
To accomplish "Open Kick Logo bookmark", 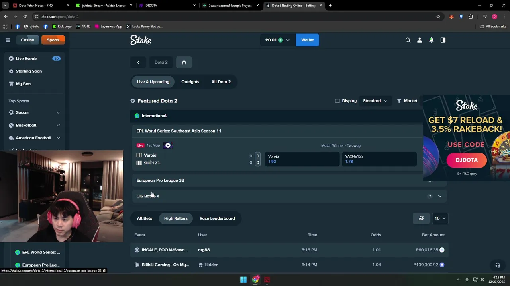I will click(x=62, y=27).
